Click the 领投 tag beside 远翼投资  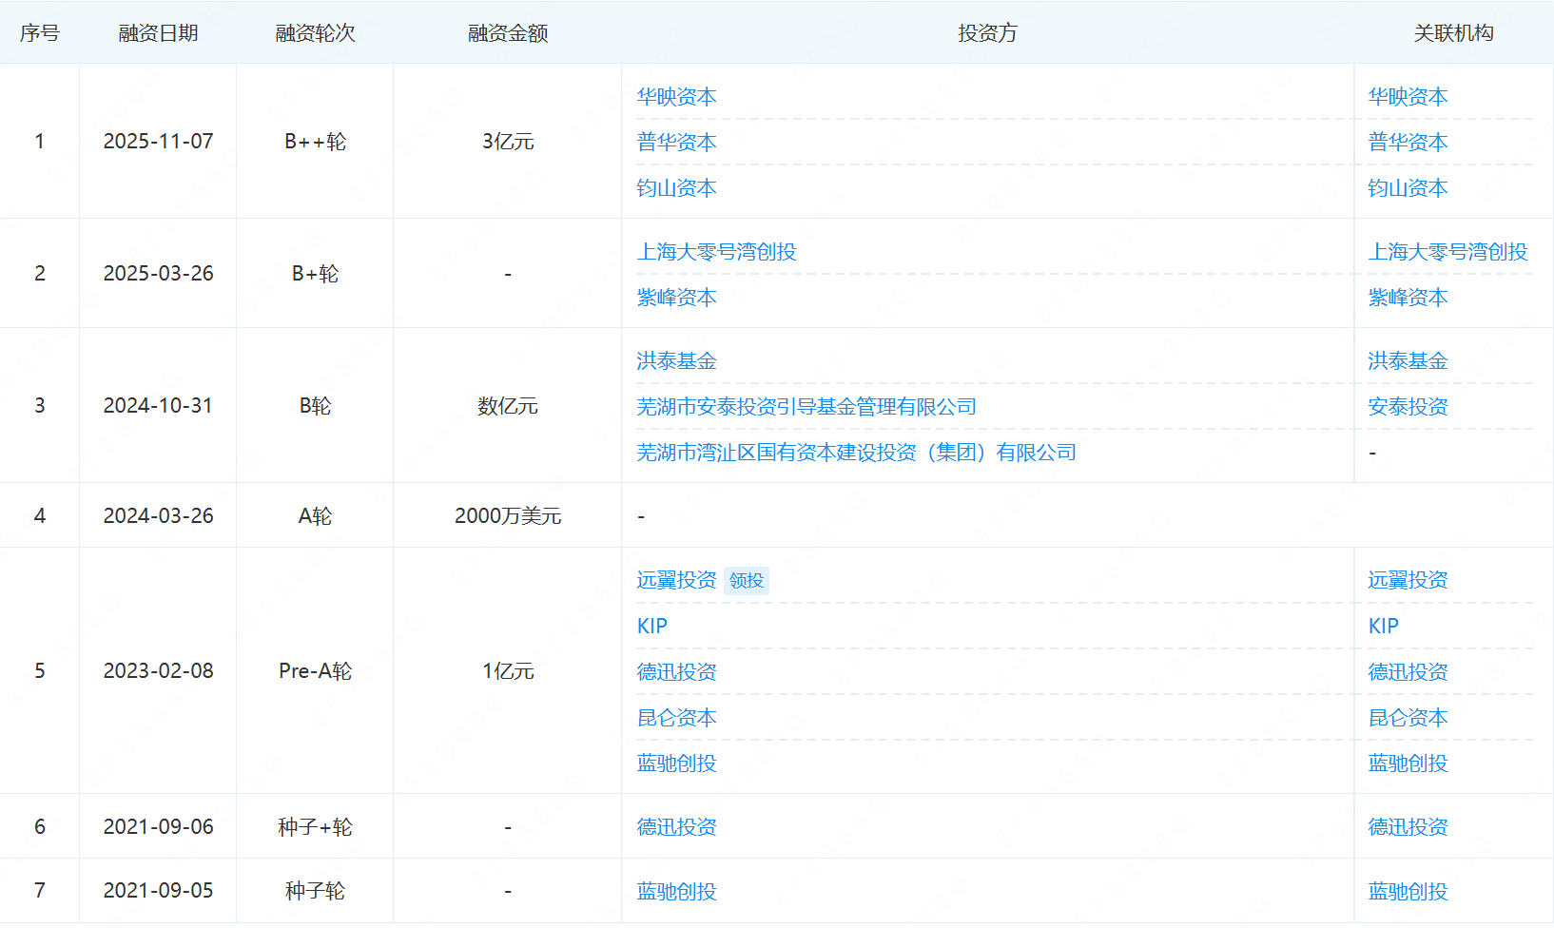pos(747,580)
